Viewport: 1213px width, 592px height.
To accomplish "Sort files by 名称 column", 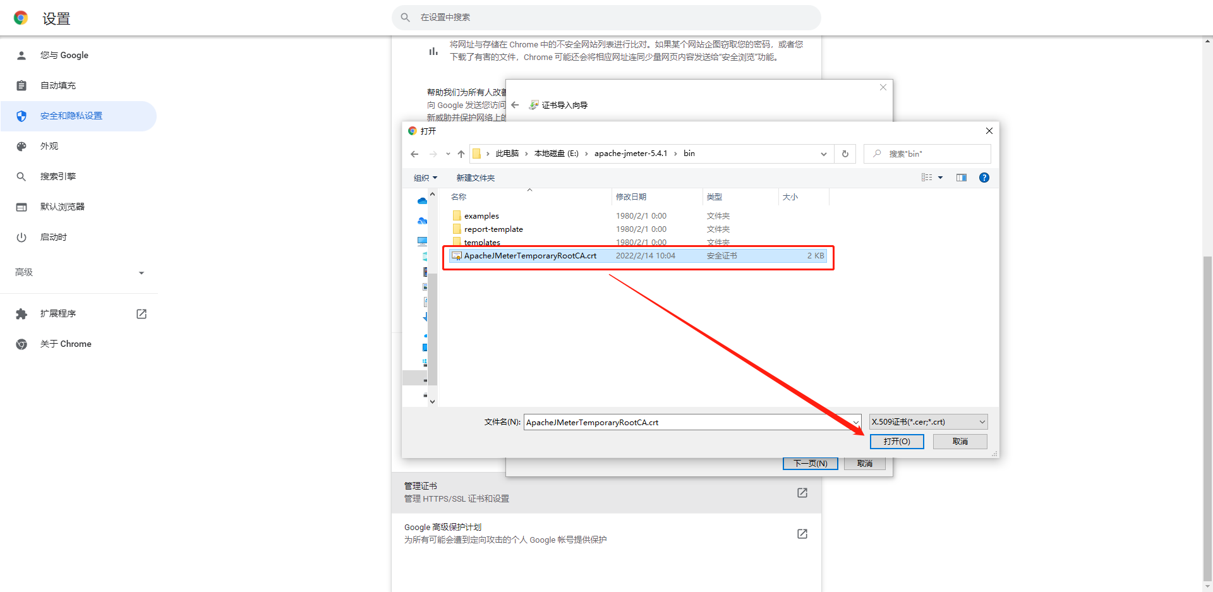I will pos(529,197).
